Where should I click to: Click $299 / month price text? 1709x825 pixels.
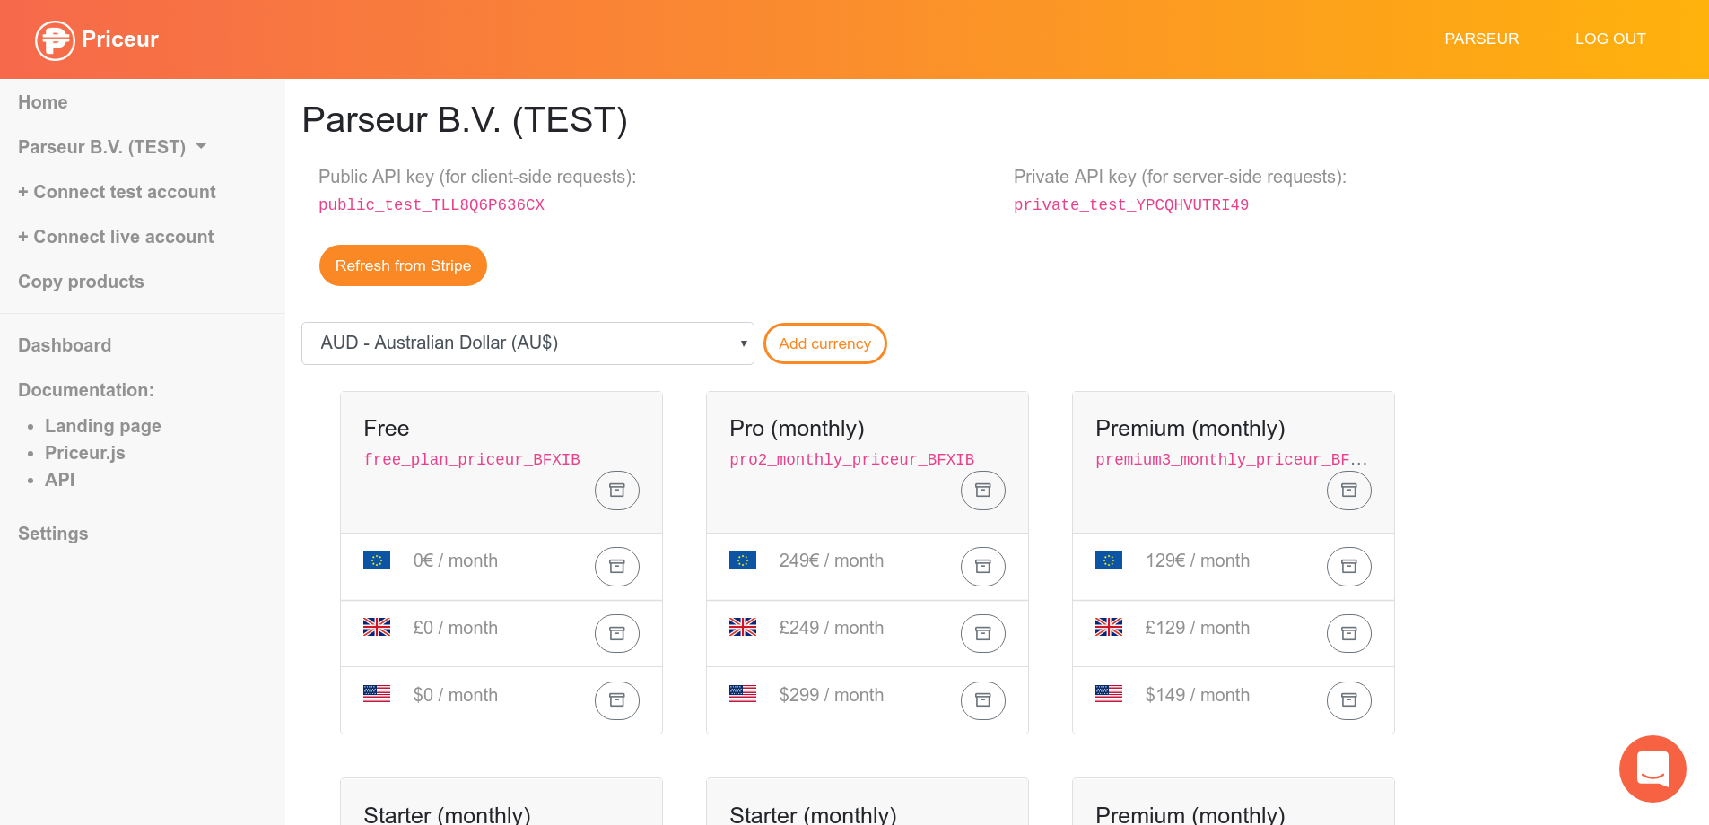832,695
